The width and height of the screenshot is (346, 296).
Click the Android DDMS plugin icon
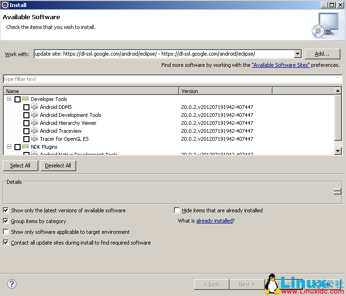point(35,107)
